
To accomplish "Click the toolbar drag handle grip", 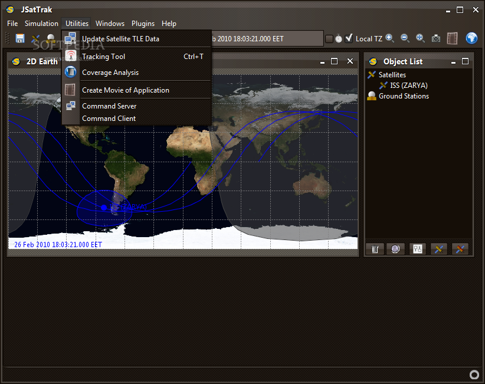I will coord(8,38).
